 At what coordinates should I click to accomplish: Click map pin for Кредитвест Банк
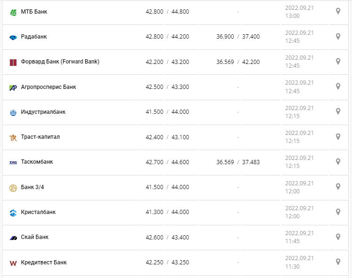(x=338, y=262)
